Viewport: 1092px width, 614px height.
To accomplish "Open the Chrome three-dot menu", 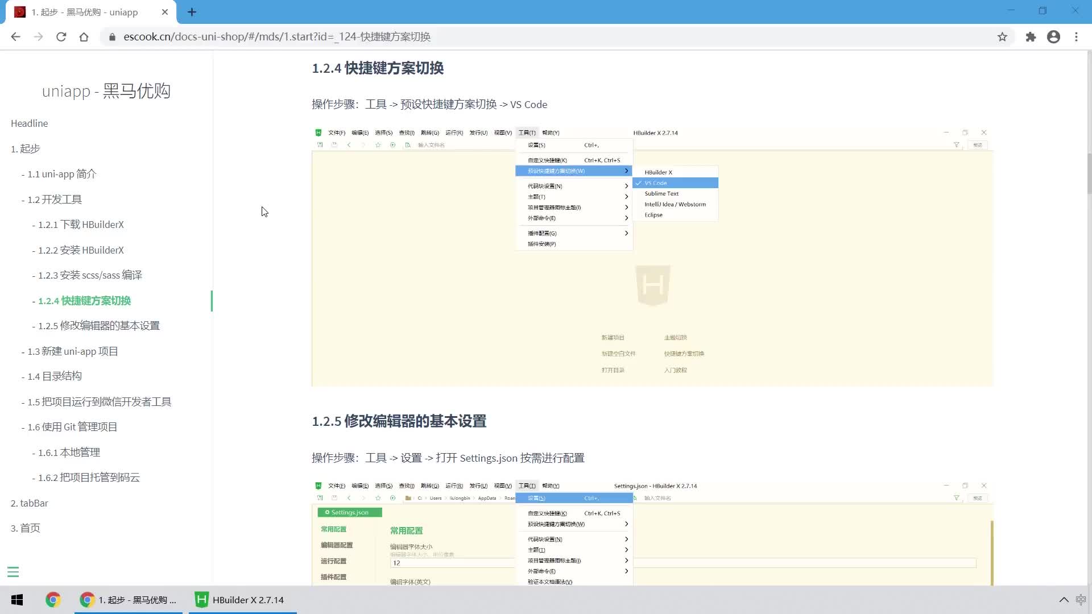I will click(x=1076, y=37).
